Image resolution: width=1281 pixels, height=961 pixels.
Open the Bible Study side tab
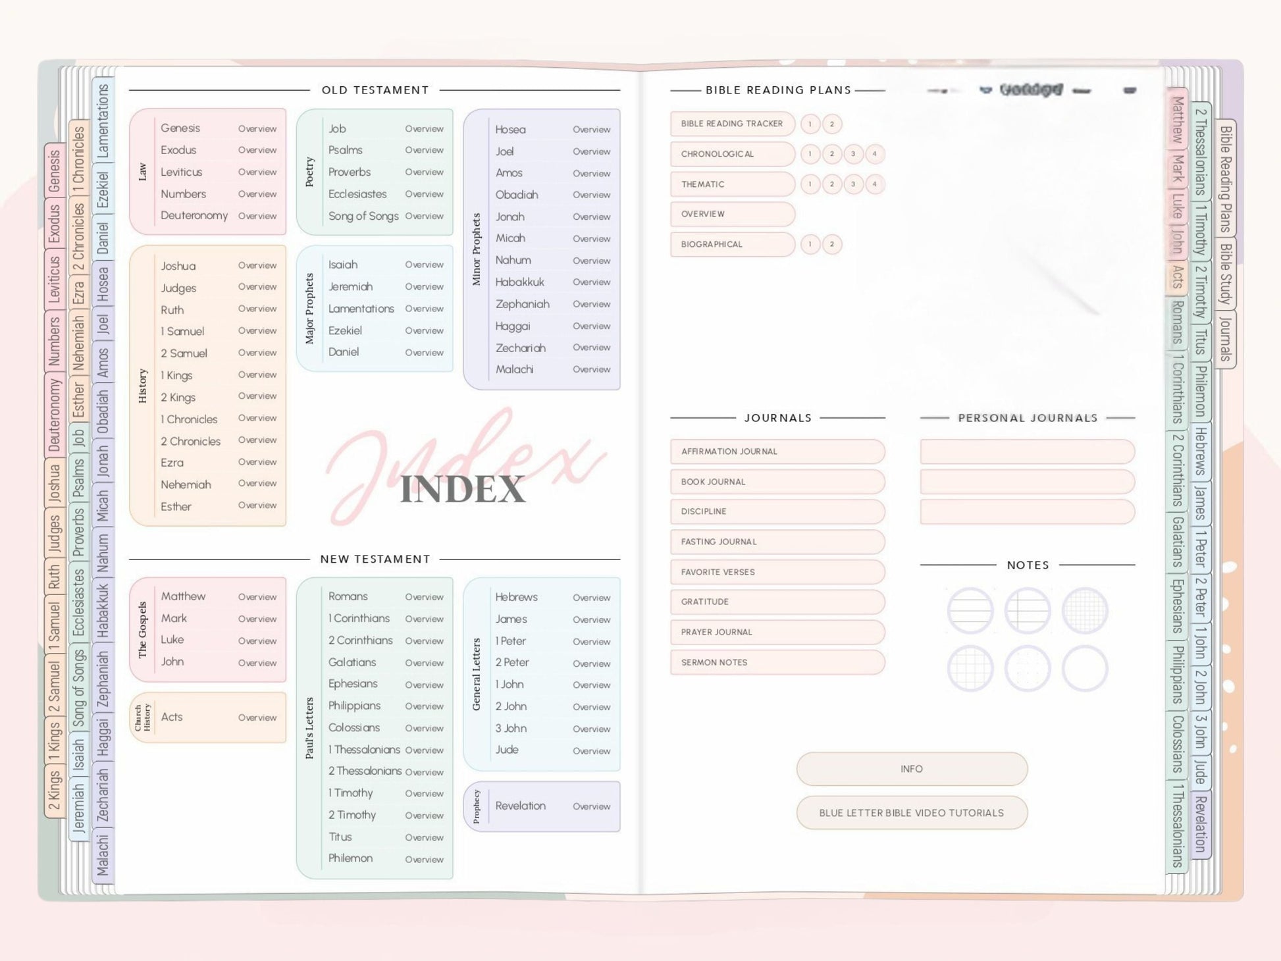(x=1224, y=274)
